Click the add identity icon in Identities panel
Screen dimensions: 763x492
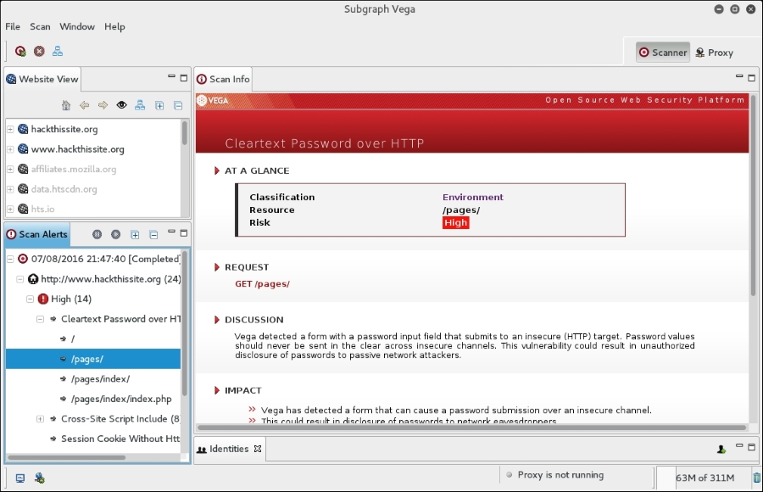(x=721, y=449)
